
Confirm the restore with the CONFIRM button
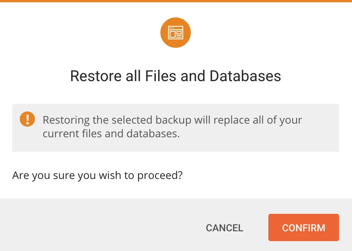pyautogui.click(x=303, y=227)
